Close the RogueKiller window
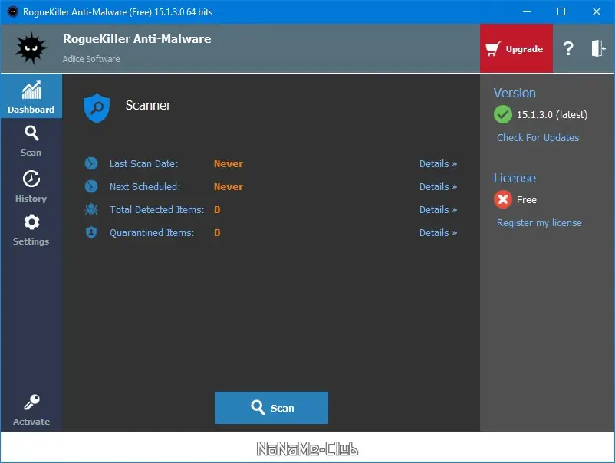This screenshot has height=463, width=615. click(x=597, y=11)
